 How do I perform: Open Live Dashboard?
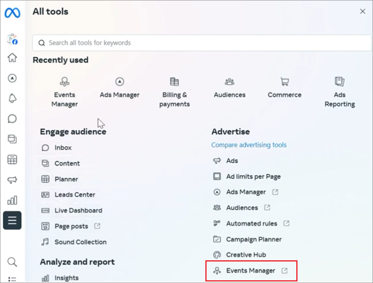point(72,210)
